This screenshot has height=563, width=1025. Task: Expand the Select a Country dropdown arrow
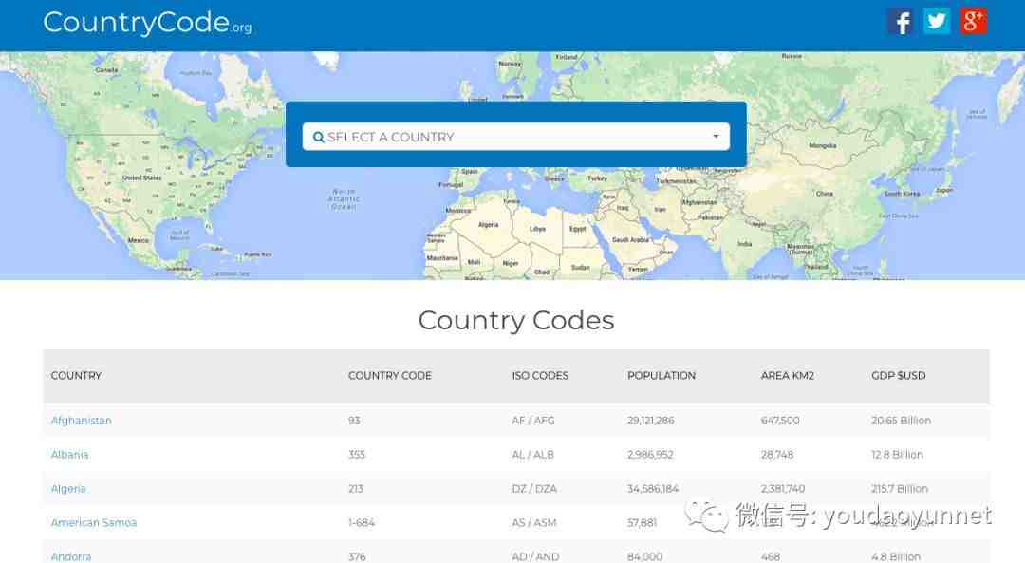click(x=716, y=137)
